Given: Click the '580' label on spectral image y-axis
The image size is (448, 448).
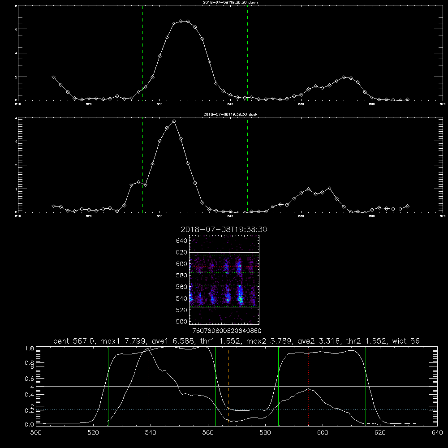Looking at the screenshot, I should pyautogui.click(x=182, y=276).
